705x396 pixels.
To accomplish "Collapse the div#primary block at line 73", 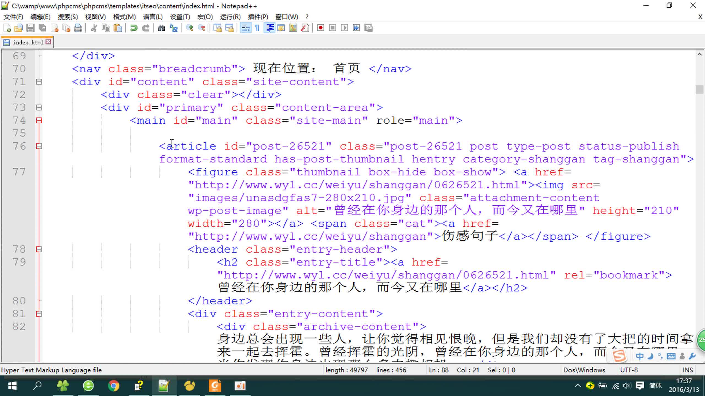I will 39,108.
